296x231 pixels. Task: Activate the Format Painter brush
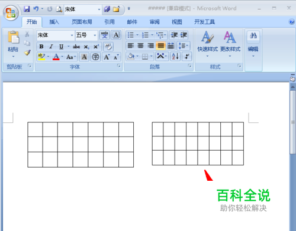[27, 53]
